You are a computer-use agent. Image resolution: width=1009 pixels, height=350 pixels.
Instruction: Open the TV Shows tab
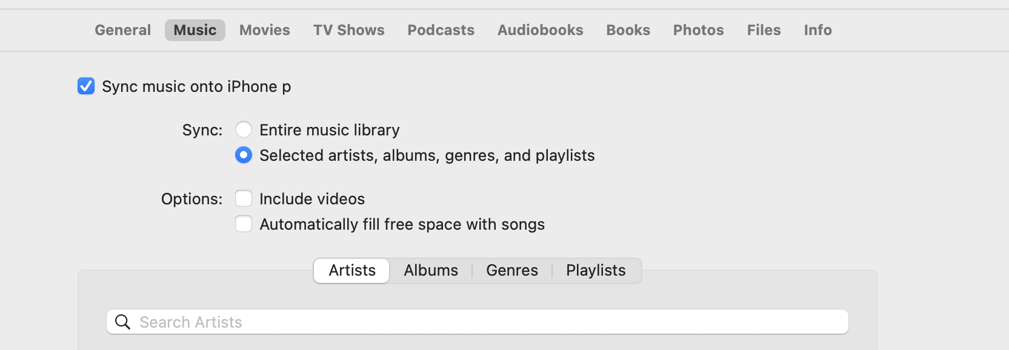click(x=348, y=30)
